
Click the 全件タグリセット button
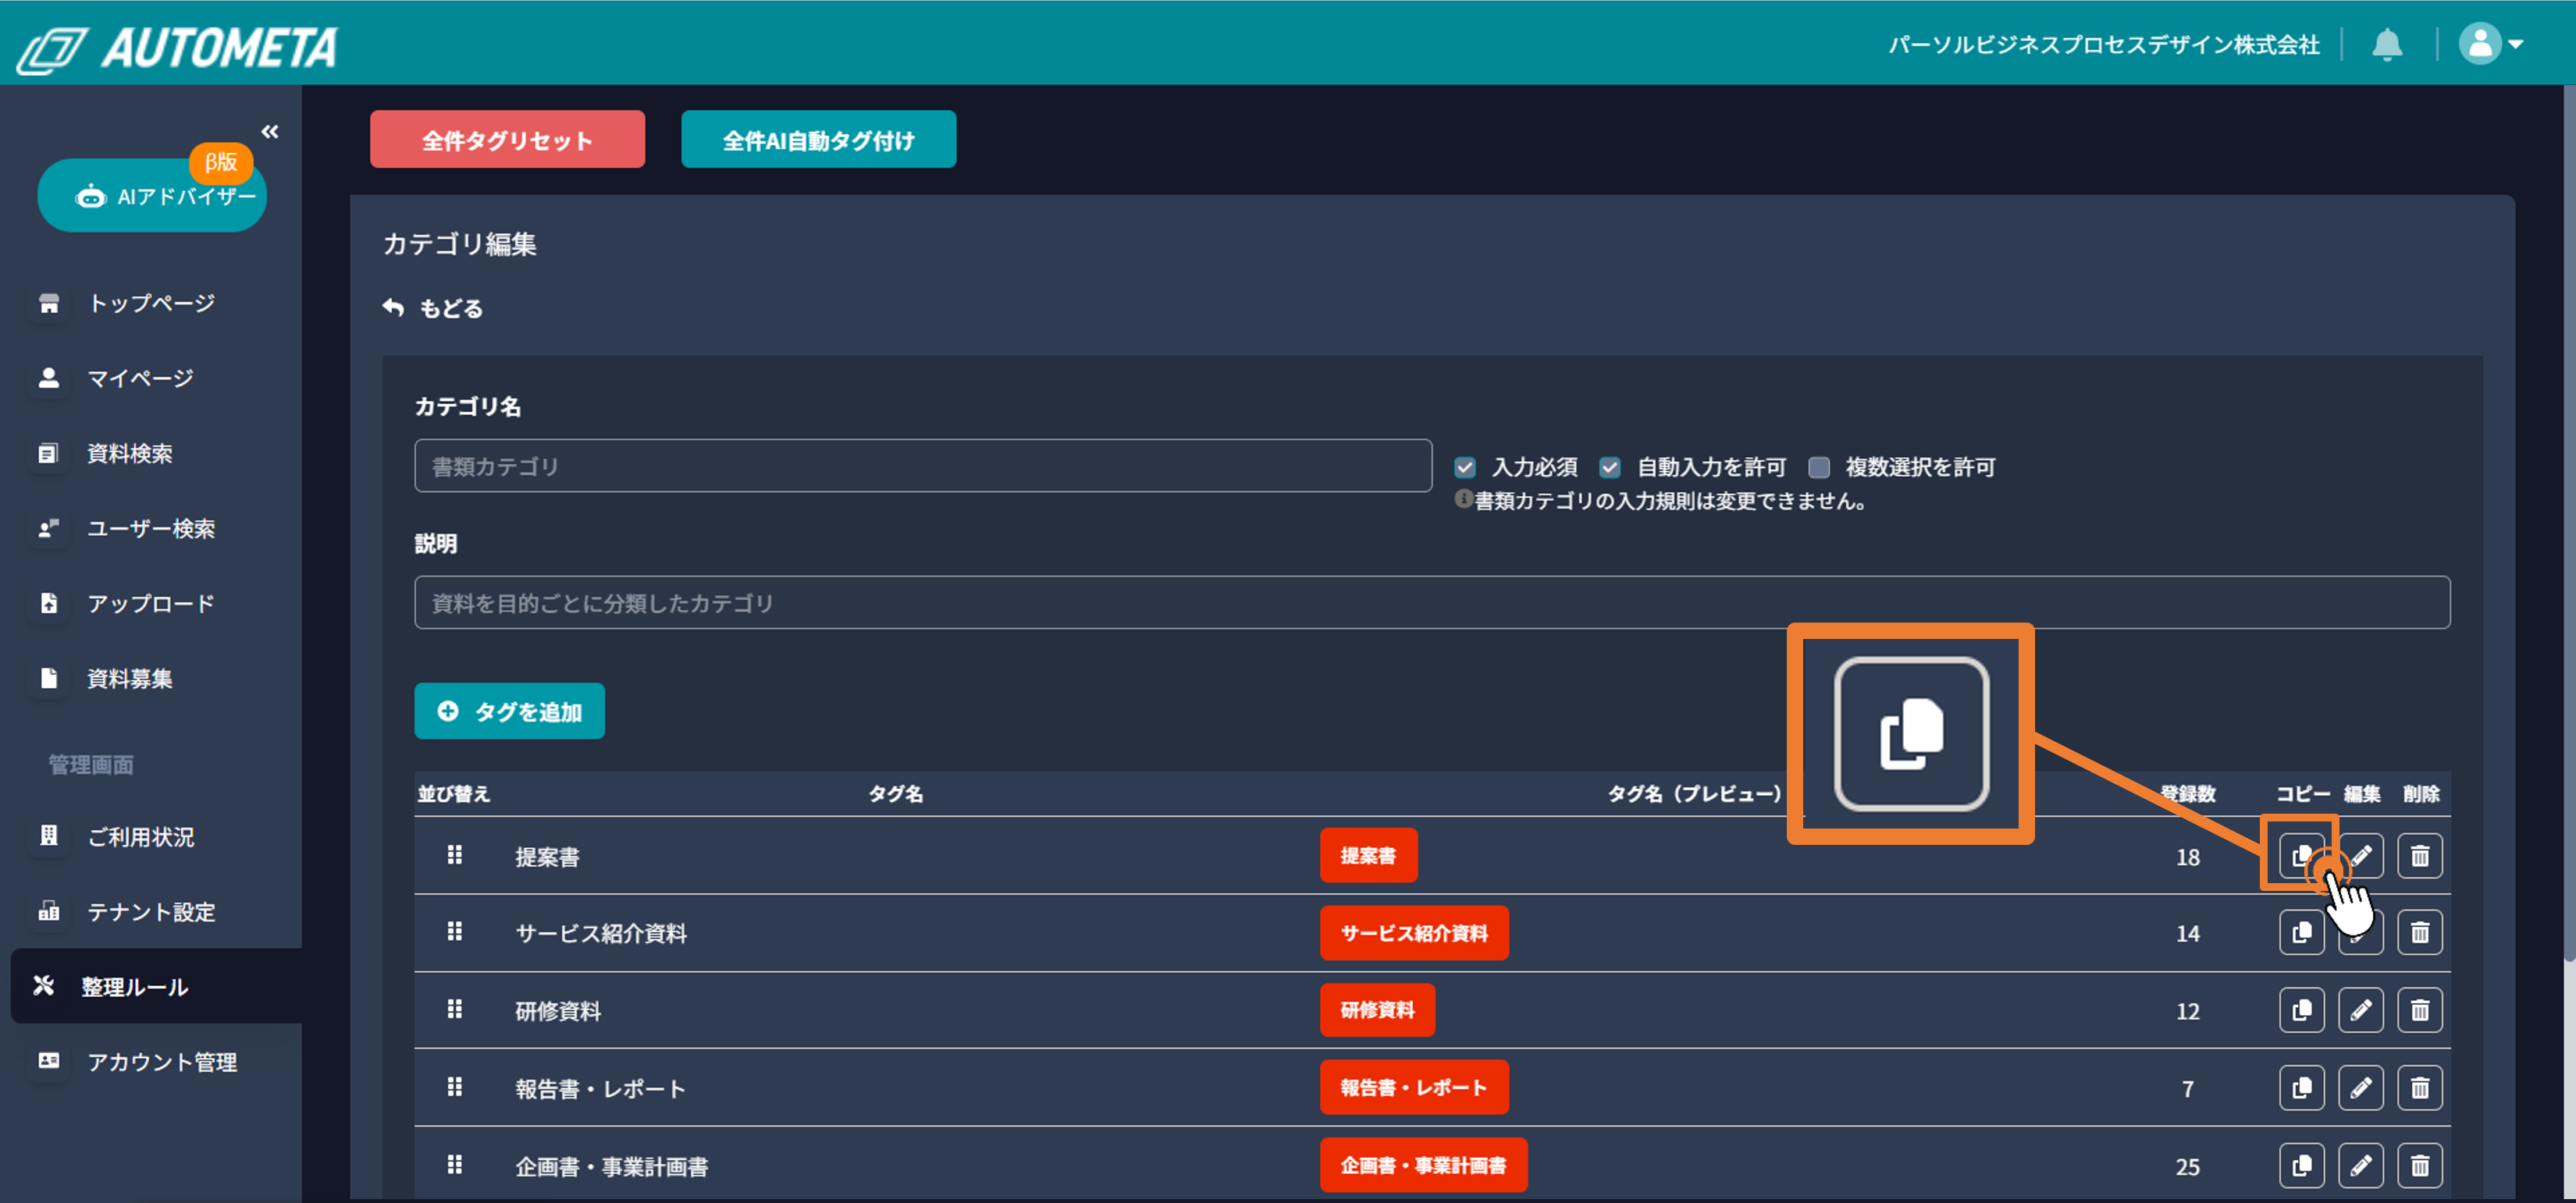[507, 140]
